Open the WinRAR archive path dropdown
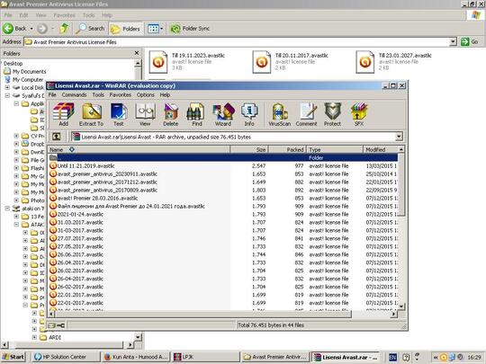This screenshot has height=364, width=486. coord(399,137)
